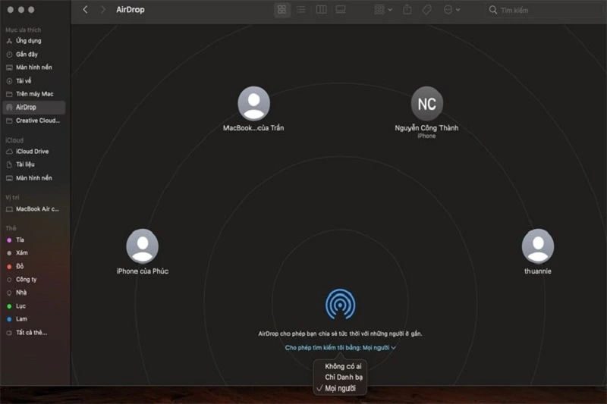Click the laptop icon beside MacBook Air
This screenshot has width=607, height=404.
click(9, 209)
